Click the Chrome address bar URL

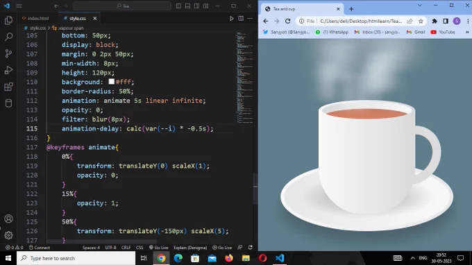click(x=361, y=21)
